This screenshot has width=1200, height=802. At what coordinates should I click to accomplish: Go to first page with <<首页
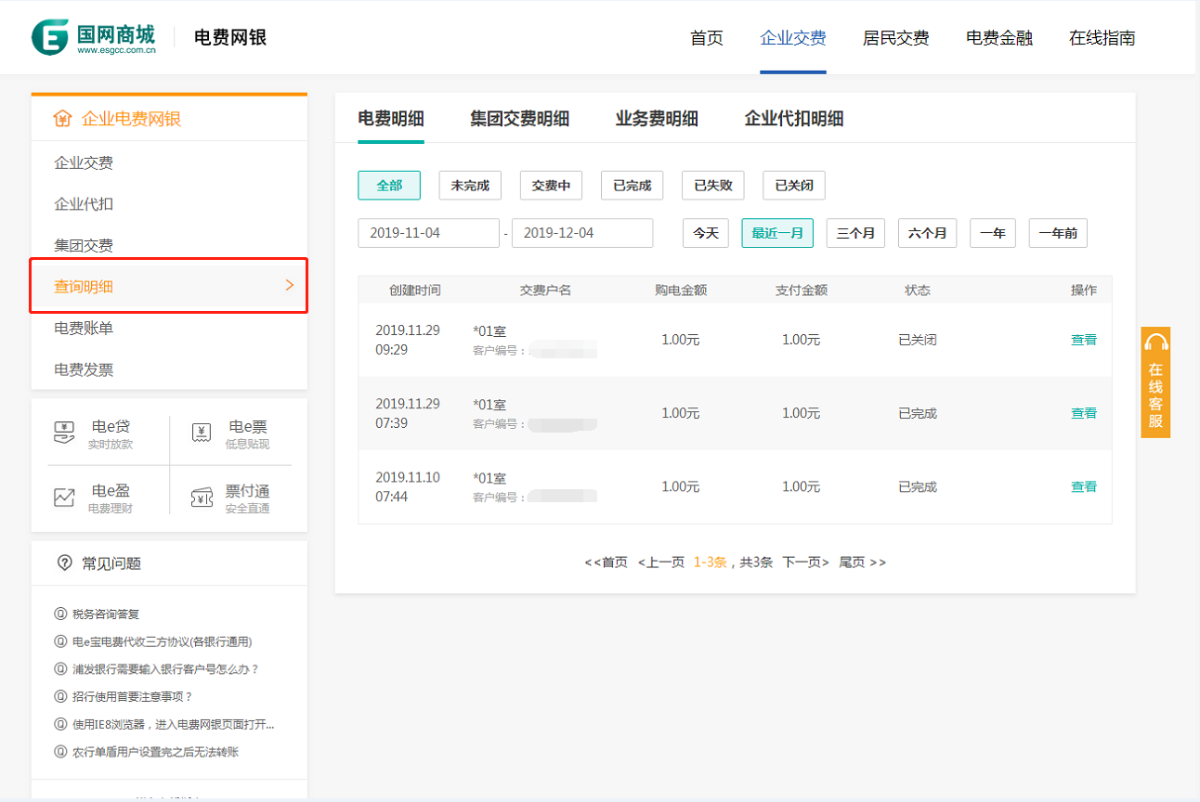click(x=607, y=563)
